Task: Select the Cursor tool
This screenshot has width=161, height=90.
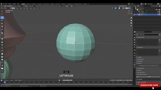Action: tap(2, 14)
